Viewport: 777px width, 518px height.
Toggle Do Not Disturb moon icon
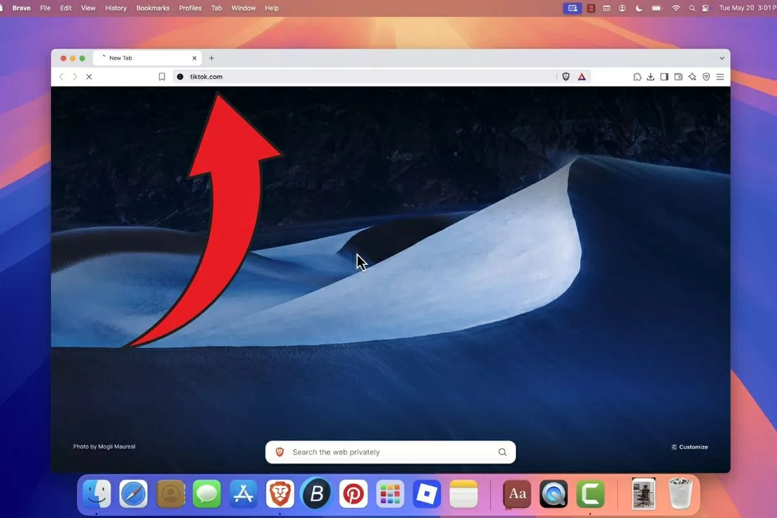(638, 8)
